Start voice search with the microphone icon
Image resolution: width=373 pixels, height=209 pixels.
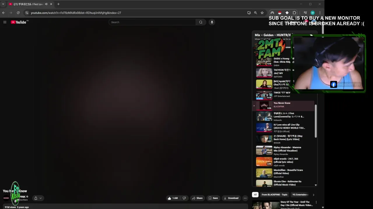[212, 22]
